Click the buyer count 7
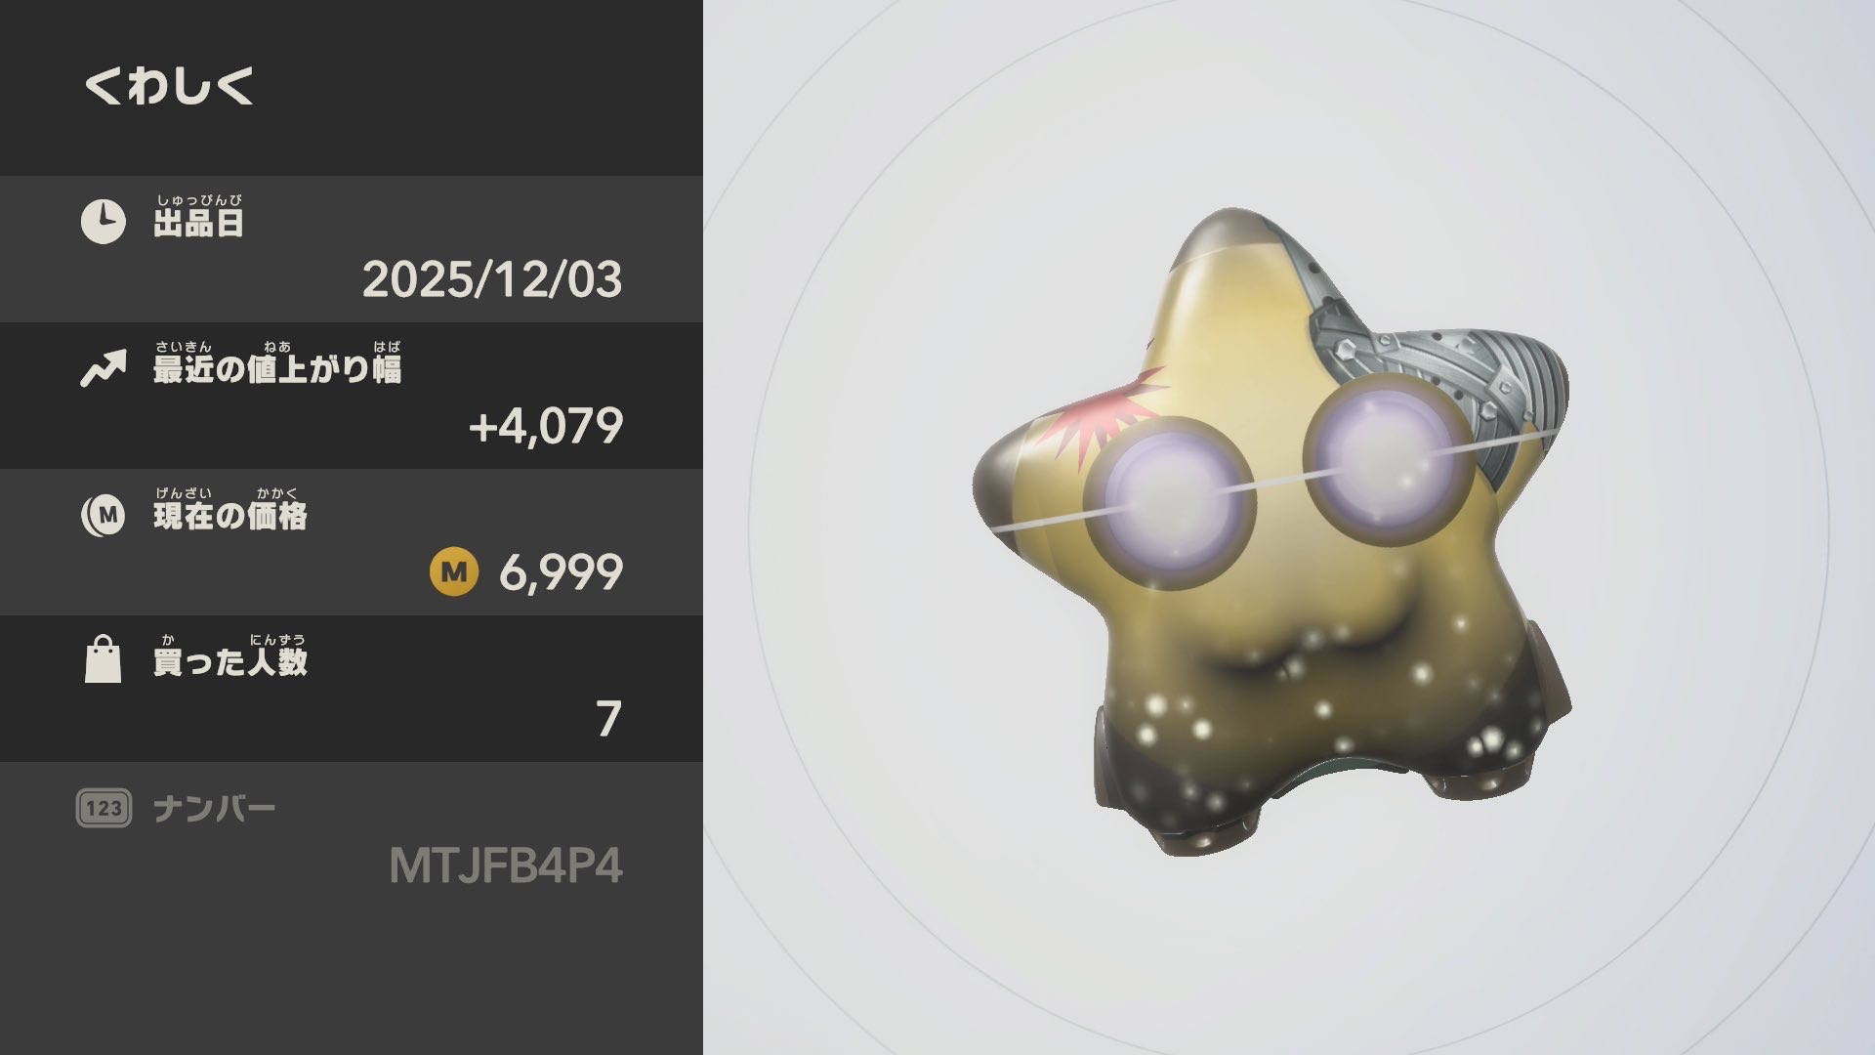 (608, 719)
